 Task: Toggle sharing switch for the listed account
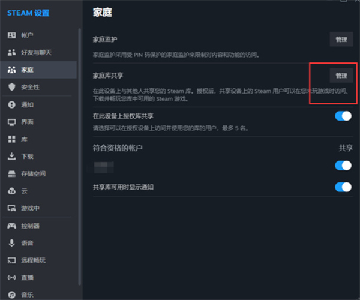point(343,166)
